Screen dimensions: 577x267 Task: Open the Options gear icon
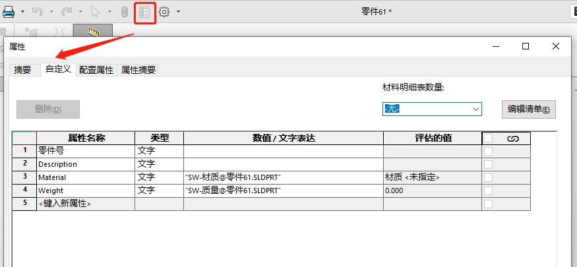(x=164, y=12)
